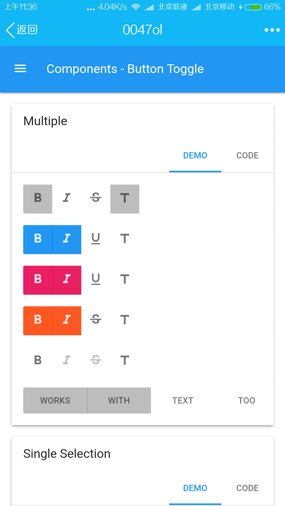Toggle the Strikethrough icon in the disabled row

point(96,360)
